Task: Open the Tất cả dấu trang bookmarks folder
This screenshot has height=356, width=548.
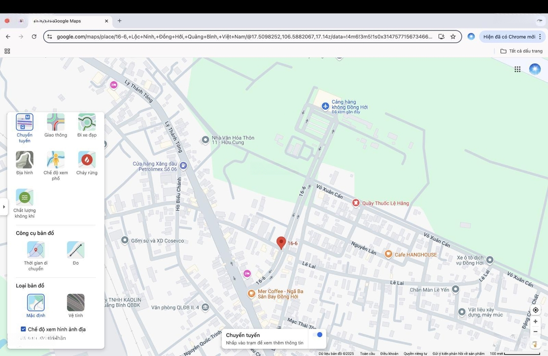Action: [x=521, y=51]
